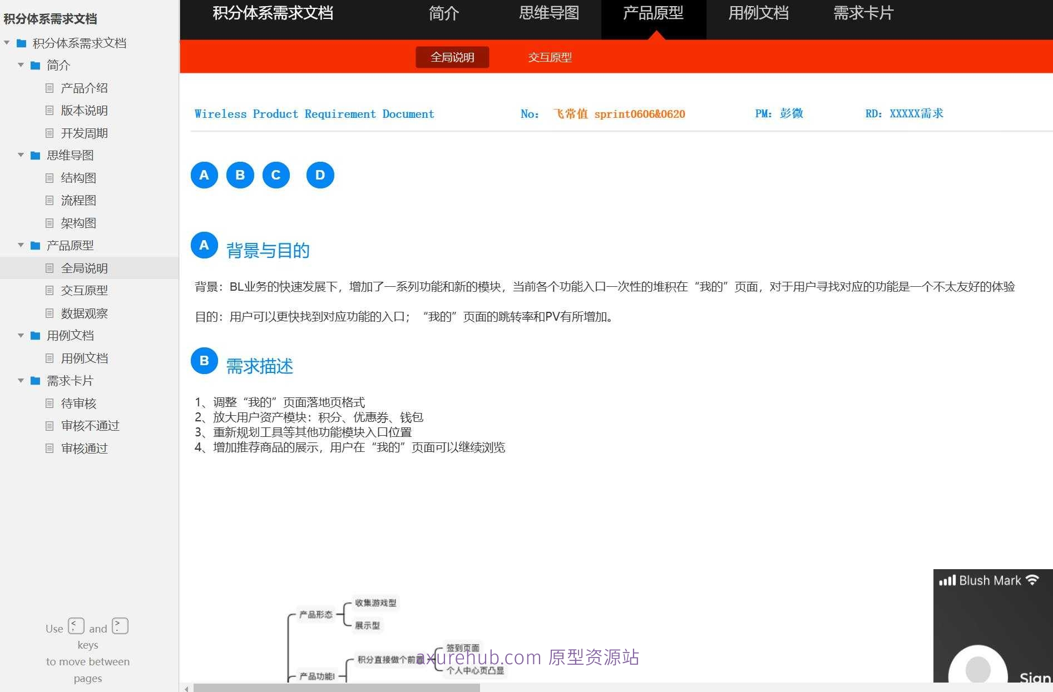Click the C anchor circle
Screen dimensions: 1053x692
point(276,175)
